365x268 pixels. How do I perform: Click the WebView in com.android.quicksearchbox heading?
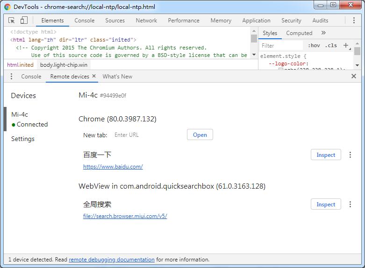[x=172, y=186]
